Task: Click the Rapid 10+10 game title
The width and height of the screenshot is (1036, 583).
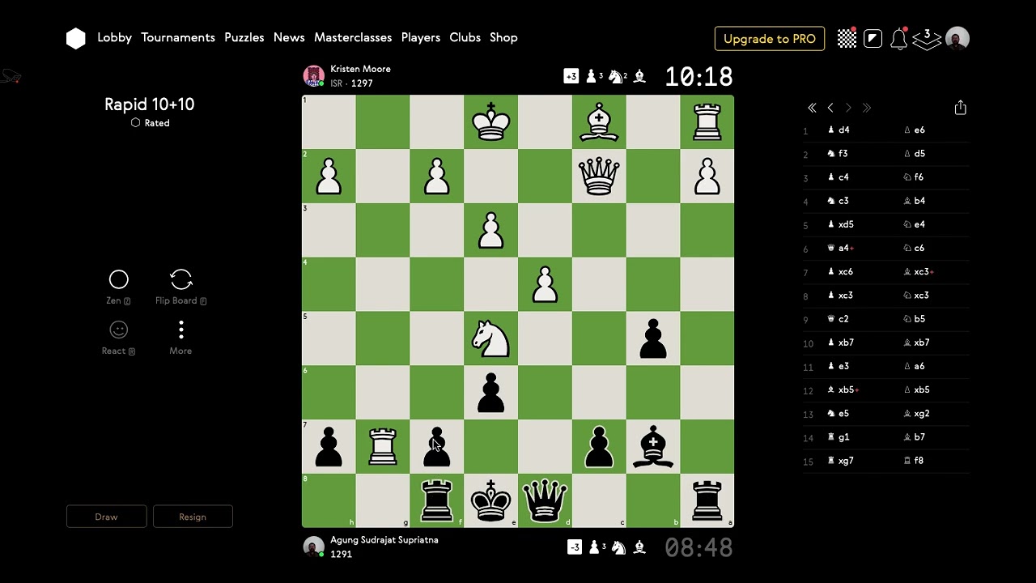Action: click(149, 104)
